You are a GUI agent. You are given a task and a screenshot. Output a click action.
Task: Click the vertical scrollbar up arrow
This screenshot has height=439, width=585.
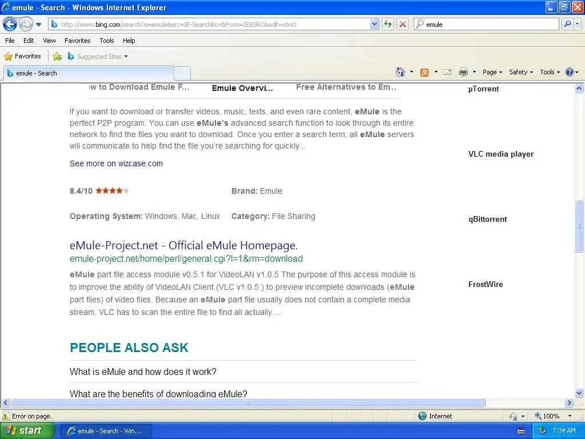pos(579,89)
